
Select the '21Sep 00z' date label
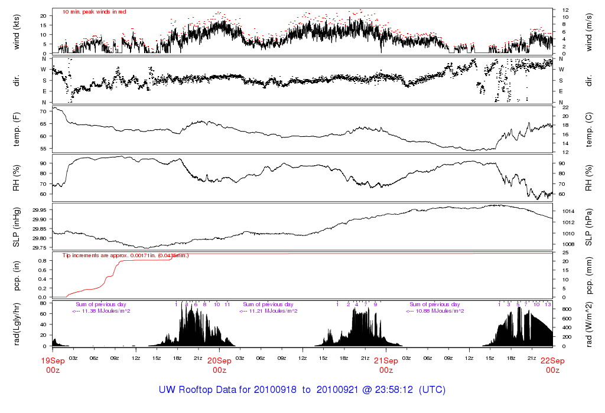point(386,365)
